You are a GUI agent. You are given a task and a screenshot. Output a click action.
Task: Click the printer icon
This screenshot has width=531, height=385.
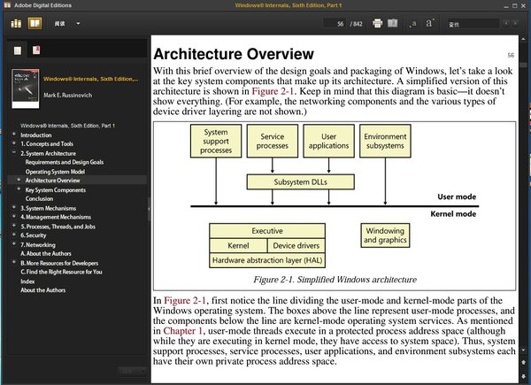tap(378, 23)
